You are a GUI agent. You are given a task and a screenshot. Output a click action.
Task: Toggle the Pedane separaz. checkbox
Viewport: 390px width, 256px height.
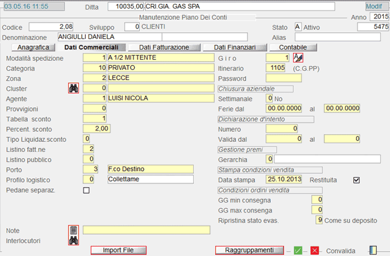pos(86,190)
